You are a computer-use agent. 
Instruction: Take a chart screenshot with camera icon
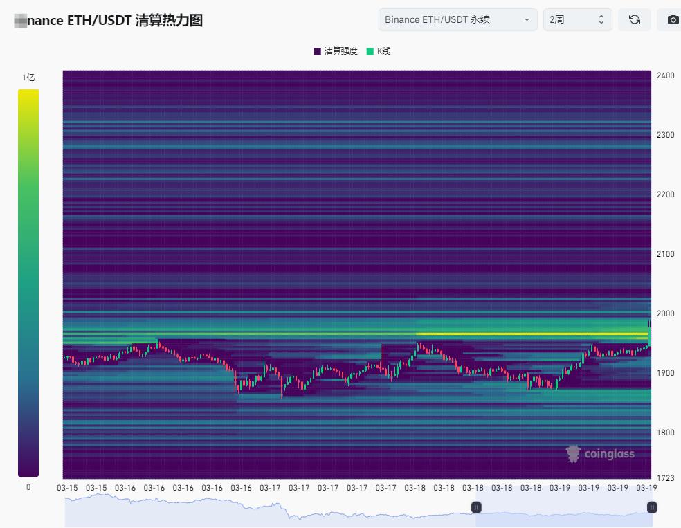point(672,19)
